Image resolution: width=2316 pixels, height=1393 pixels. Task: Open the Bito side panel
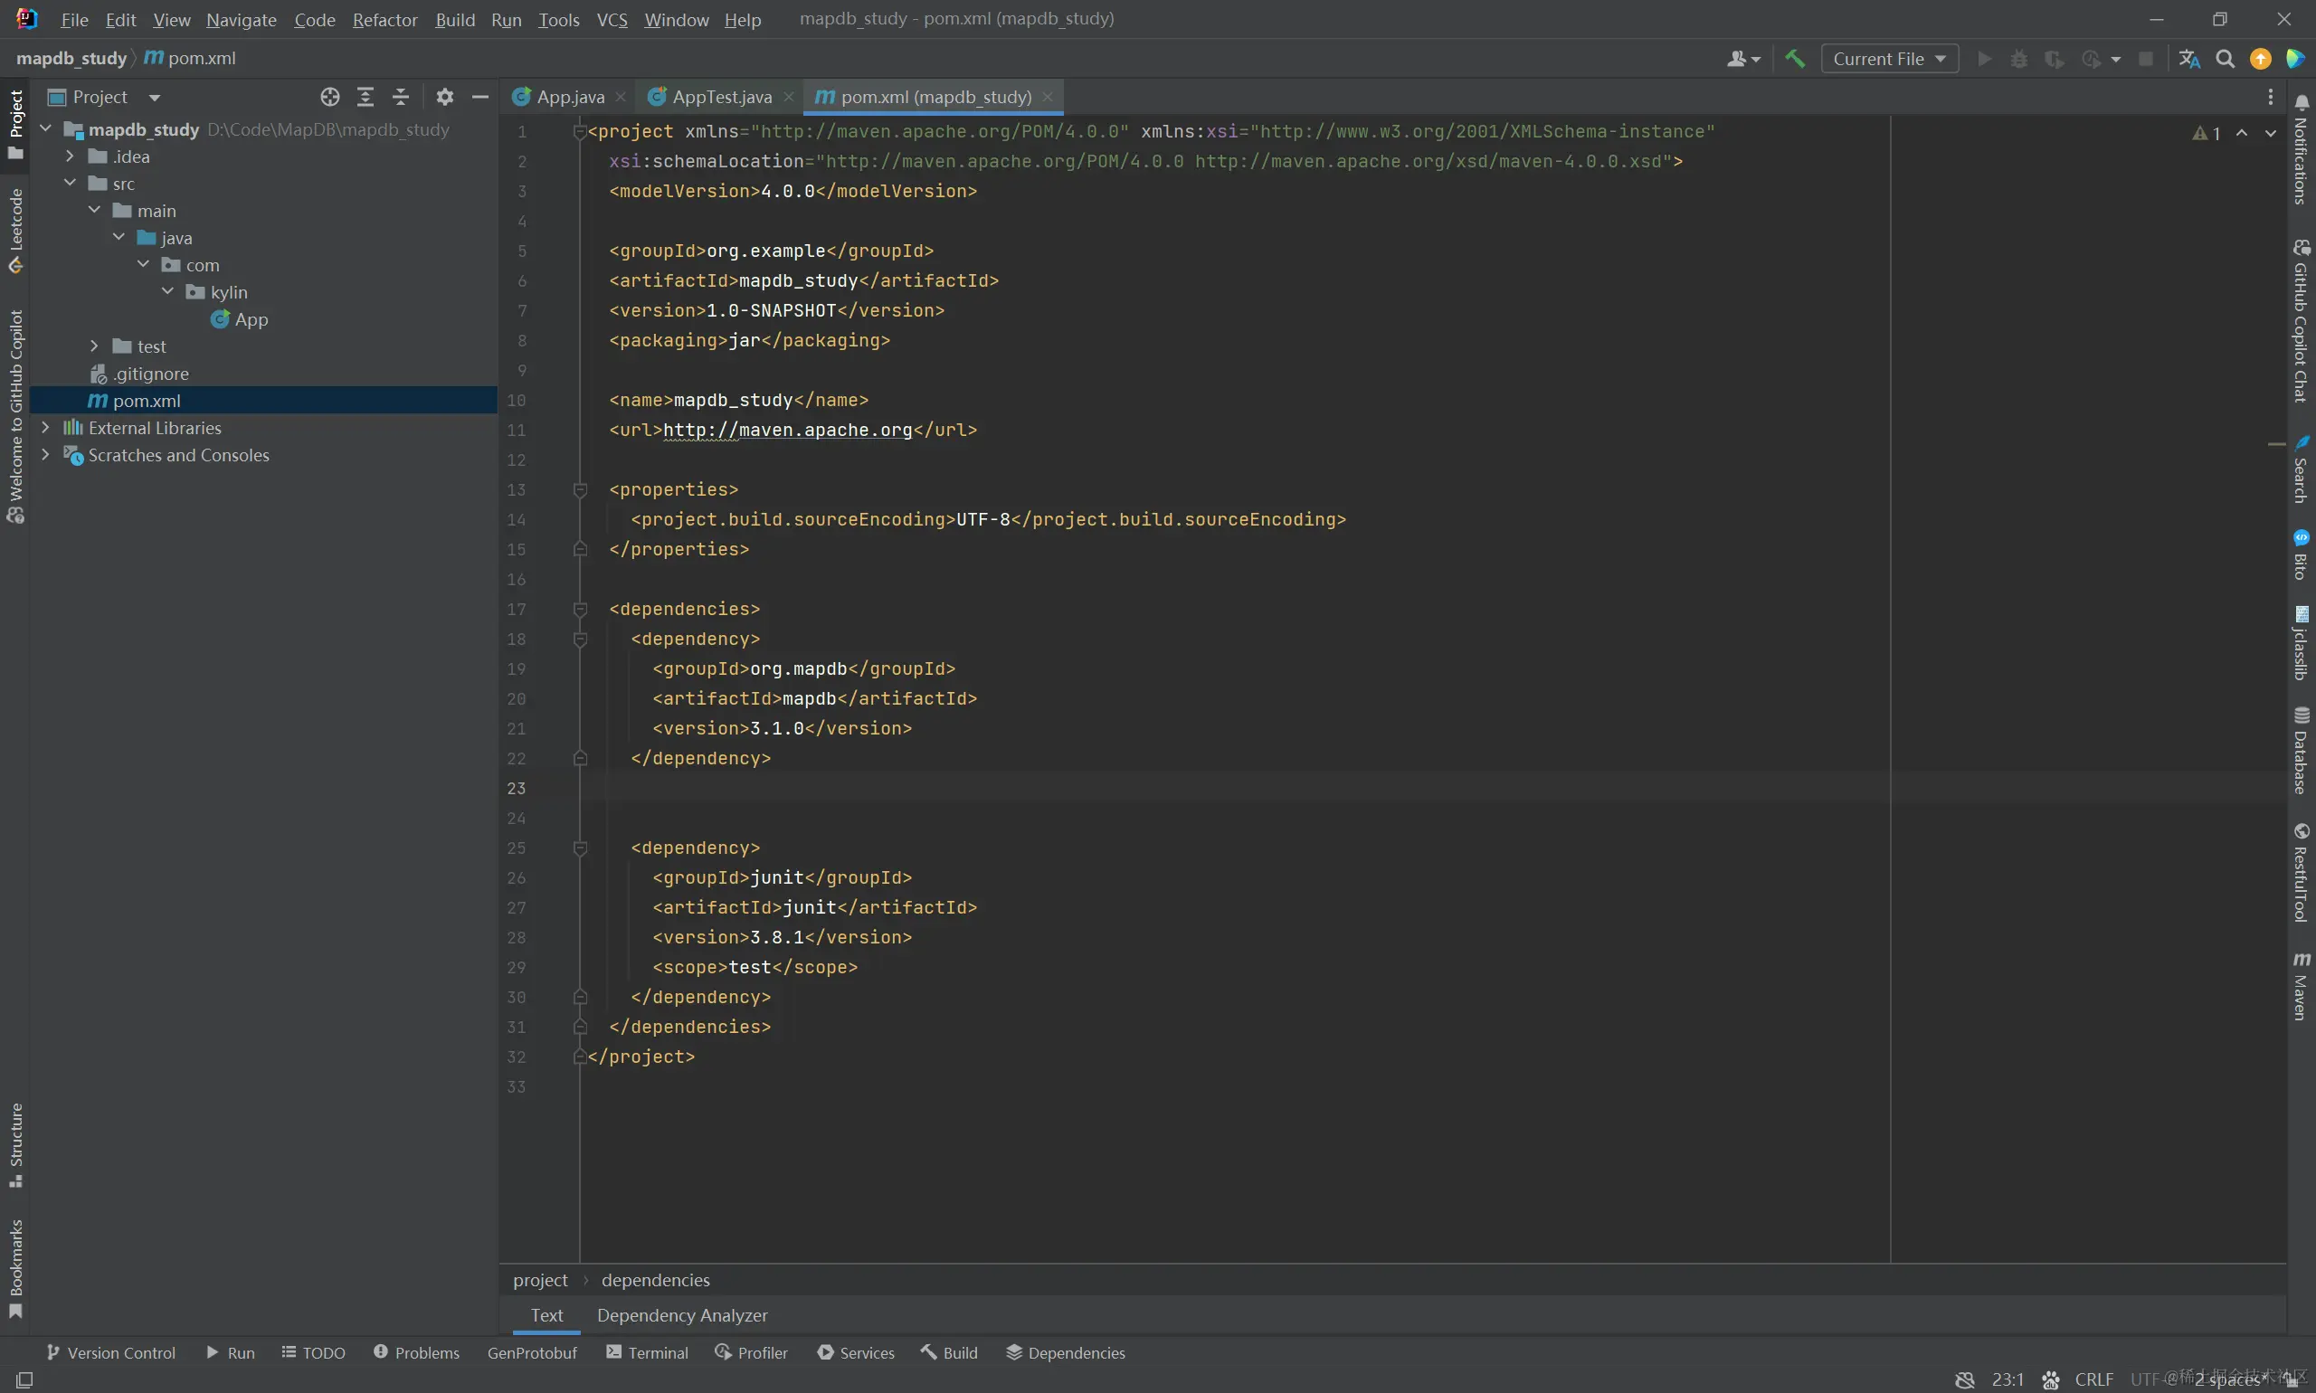[2301, 554]
